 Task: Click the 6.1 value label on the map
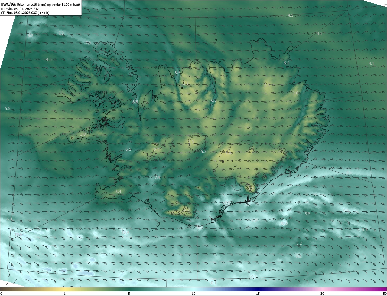click(128, 150)
